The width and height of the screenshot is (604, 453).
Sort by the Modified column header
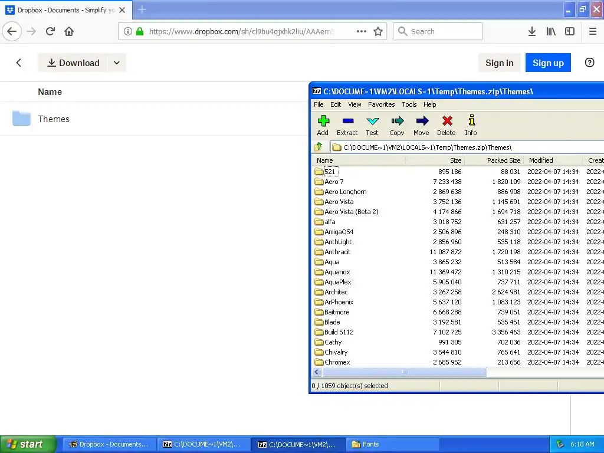click(553, 160)
